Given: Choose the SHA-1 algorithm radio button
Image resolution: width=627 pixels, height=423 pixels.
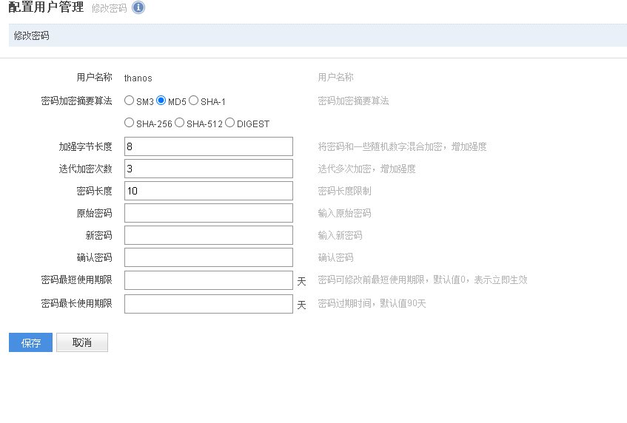Looking at the screenshot, I should tap(193, 101).
